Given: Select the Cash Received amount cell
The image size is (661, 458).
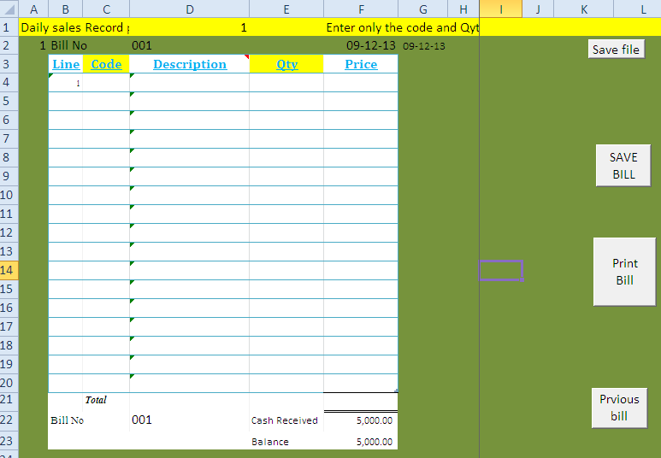Looking at the screenshot, I should pos(361,420).
